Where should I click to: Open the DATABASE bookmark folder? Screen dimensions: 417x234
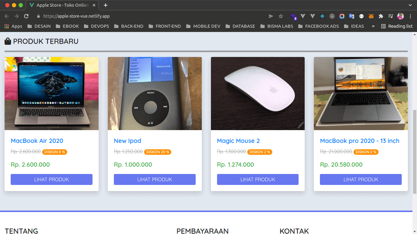[x=240, y=26]
